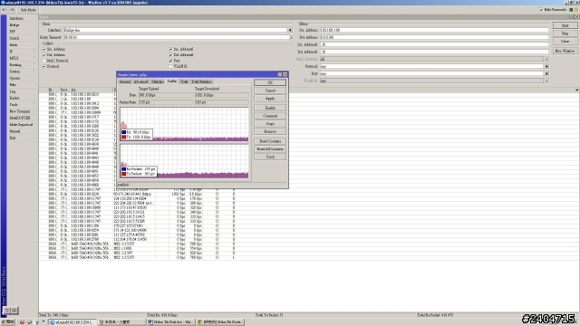Click the undo arrow in WinBox toolbar
This screenshot has height=326, width=580.
4,10
